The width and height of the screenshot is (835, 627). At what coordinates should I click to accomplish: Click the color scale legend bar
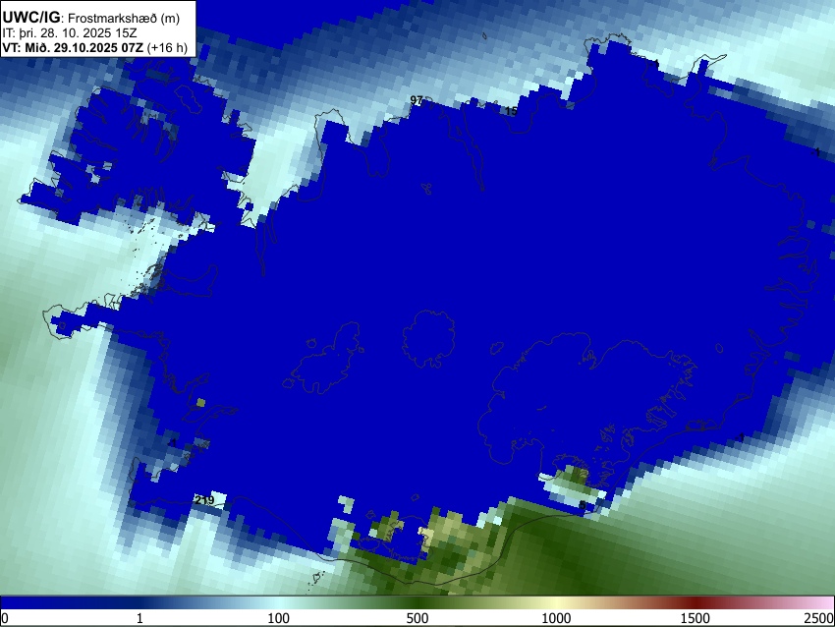[x=417, y=603]
